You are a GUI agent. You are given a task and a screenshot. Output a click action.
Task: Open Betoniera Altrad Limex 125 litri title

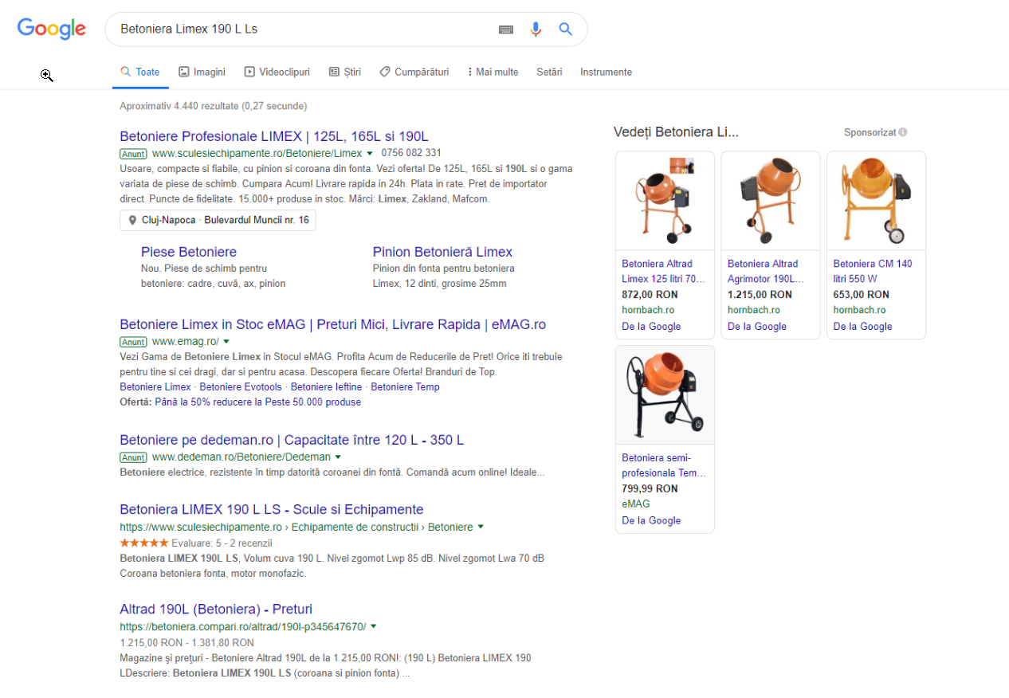[664, 272]
